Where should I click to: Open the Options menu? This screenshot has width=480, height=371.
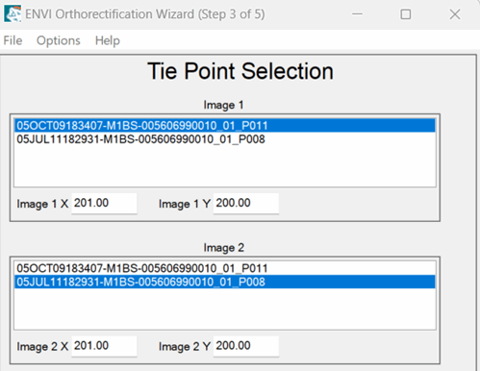[x=59, y=40]
